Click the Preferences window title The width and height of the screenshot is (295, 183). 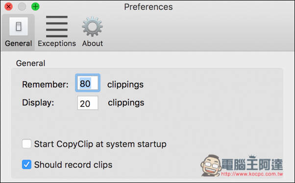coord(148,7)
